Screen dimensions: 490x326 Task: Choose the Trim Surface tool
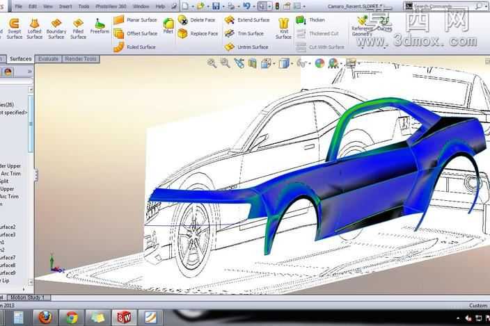click(244, 33)
